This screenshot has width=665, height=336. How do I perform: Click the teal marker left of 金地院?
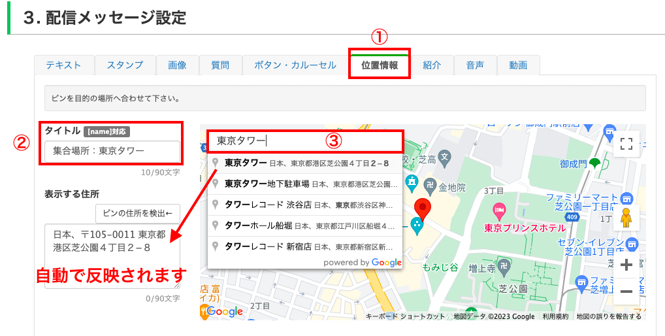[412, 183]
